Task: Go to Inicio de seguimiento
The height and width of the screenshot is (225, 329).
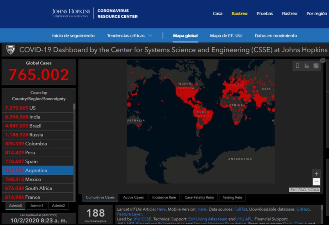Action: [x=73, y=36]
